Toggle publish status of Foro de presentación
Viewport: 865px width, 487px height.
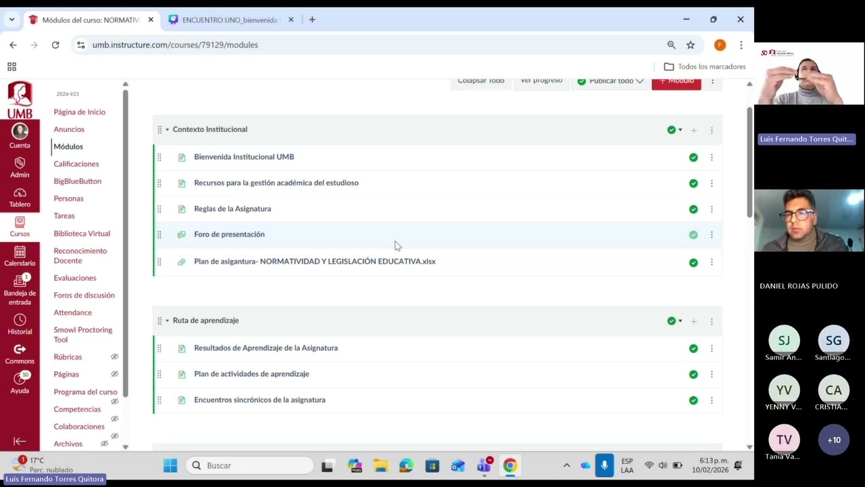[693, 235]
